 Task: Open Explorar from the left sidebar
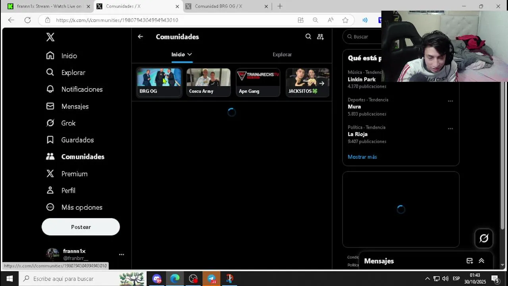click(65, 72)
